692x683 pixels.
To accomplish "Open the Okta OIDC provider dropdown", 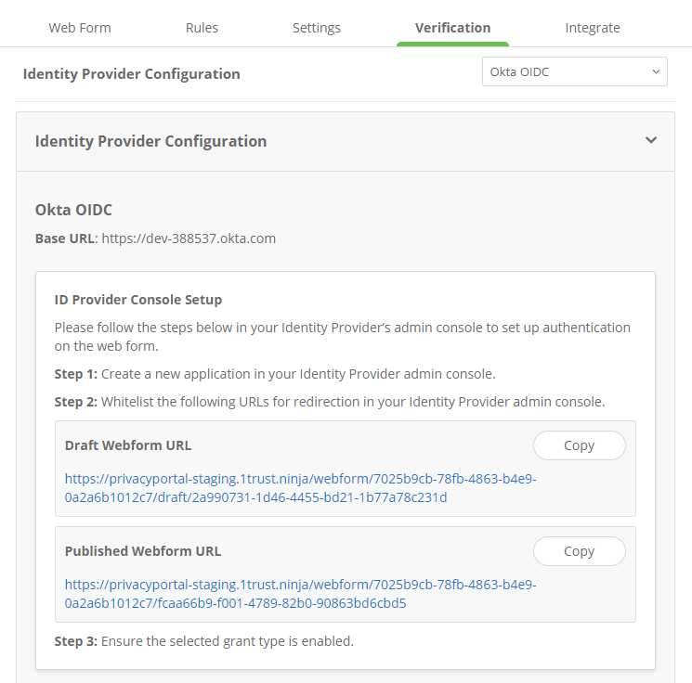I will click(x=574, y=71).
